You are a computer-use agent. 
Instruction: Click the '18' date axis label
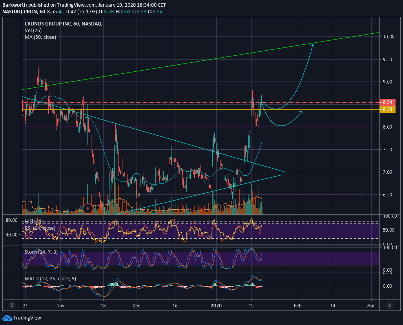(103, 305)
